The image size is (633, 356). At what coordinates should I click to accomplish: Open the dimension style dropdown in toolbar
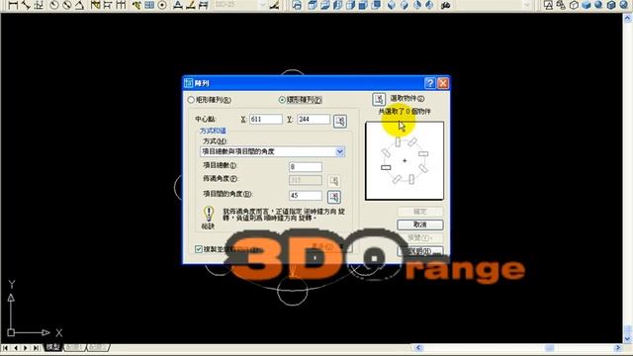click(x=263, y=5)
